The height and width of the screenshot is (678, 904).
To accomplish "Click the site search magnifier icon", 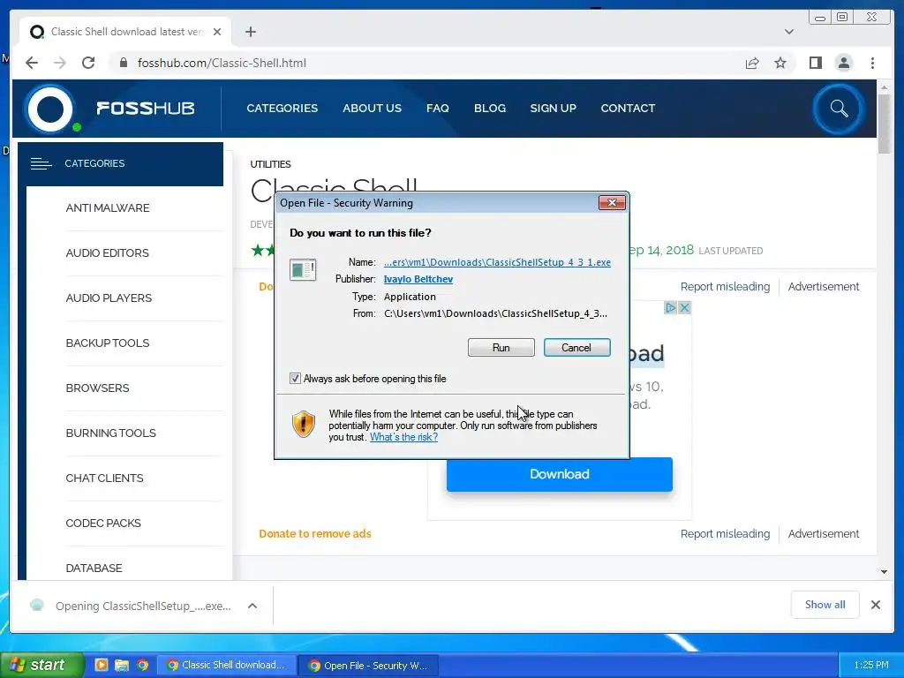I will [839, 109].
